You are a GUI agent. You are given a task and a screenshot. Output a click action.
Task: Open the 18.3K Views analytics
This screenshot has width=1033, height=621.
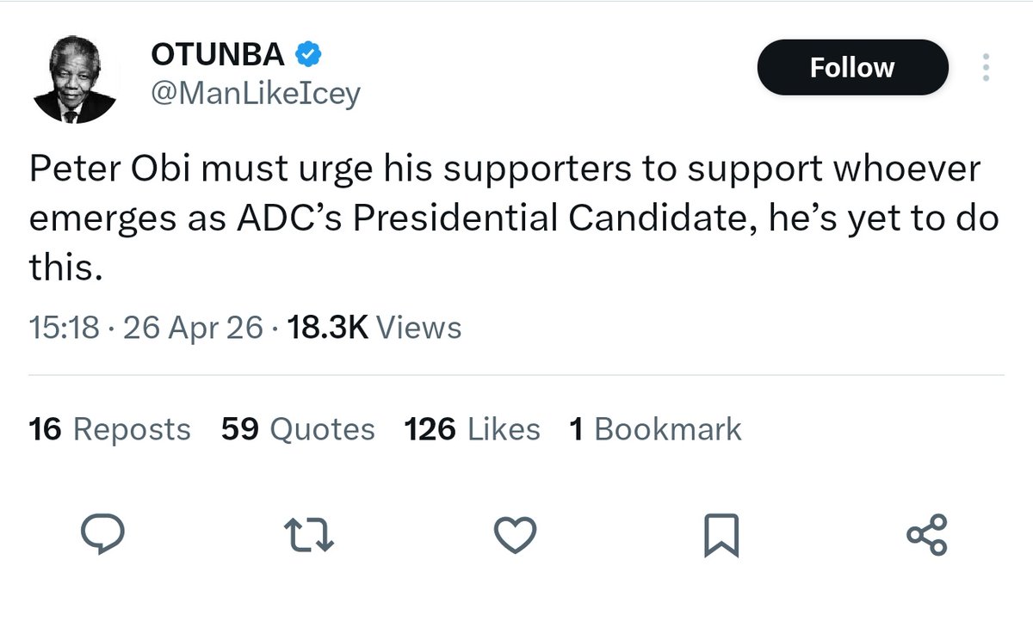(375, 328)
